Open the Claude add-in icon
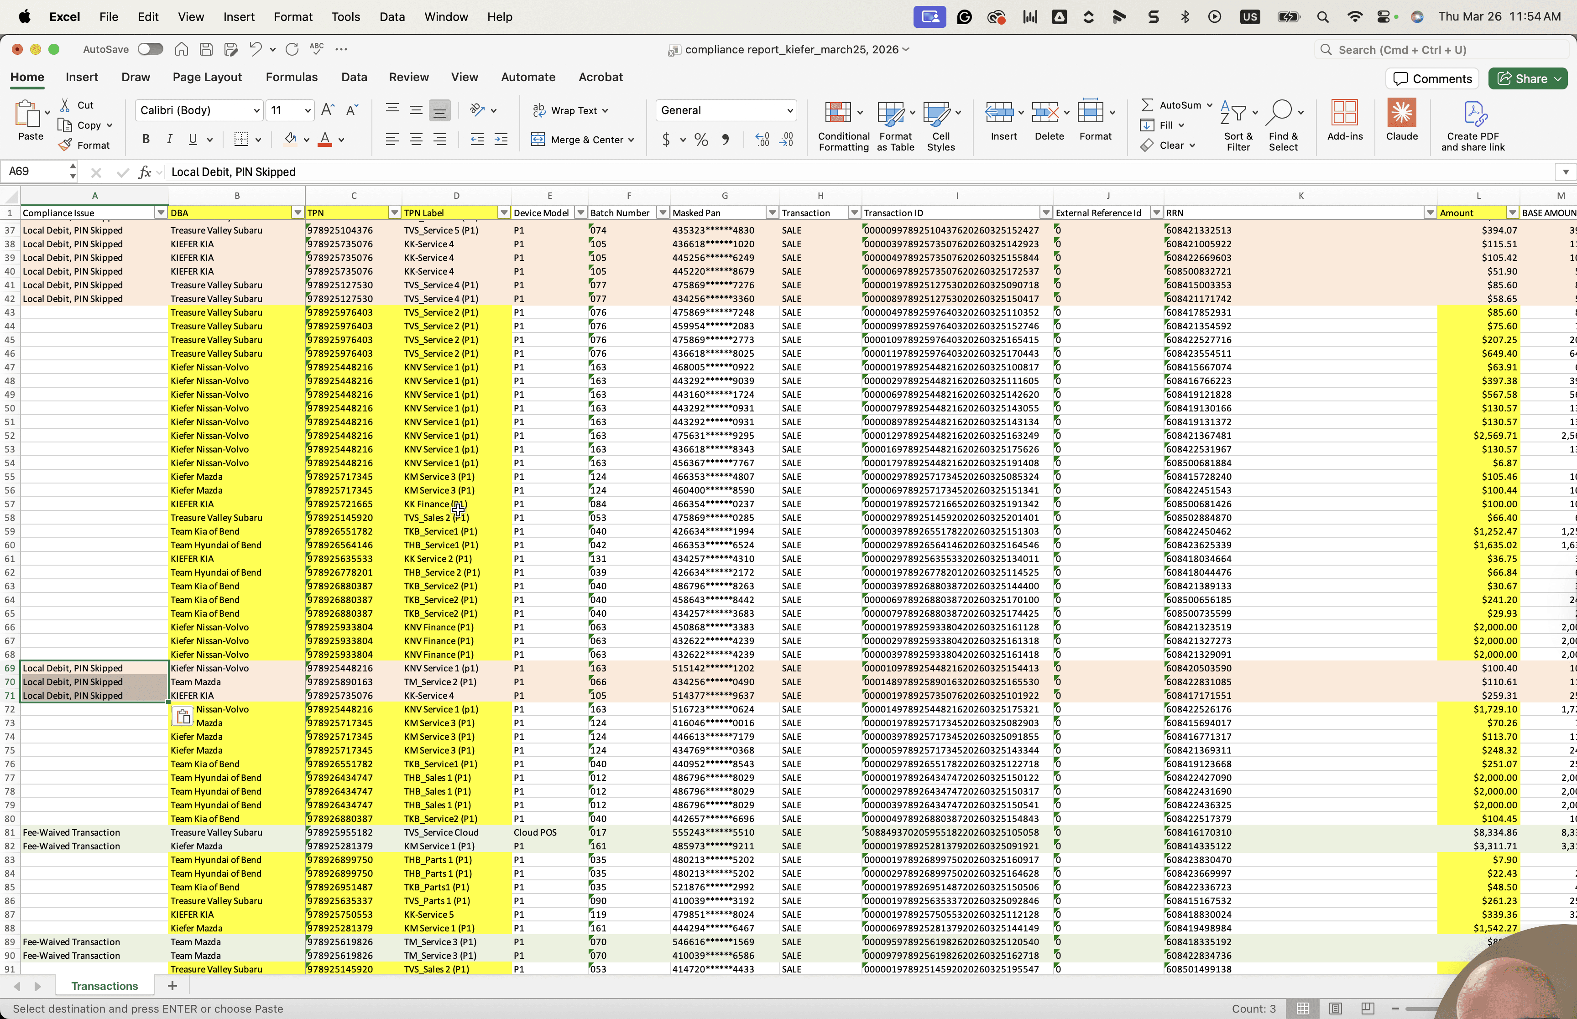The width and height of the screenshot is (1577, 1019). (1401, 113)
